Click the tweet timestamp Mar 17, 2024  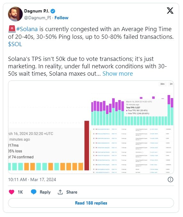(x=32, y=179)
